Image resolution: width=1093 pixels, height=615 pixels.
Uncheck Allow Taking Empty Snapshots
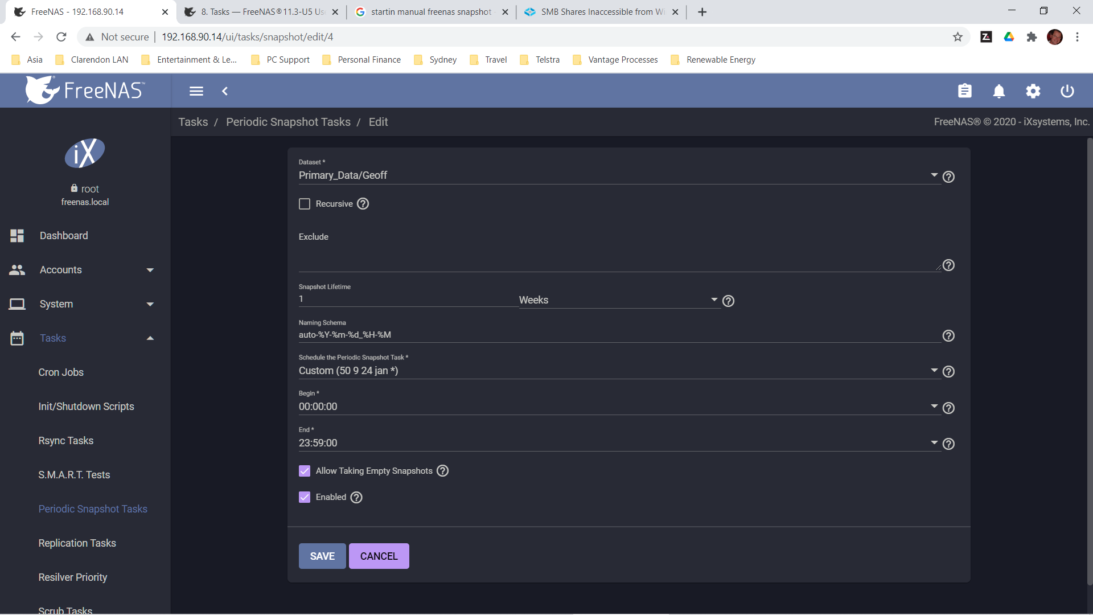click(x=305, y=471)
